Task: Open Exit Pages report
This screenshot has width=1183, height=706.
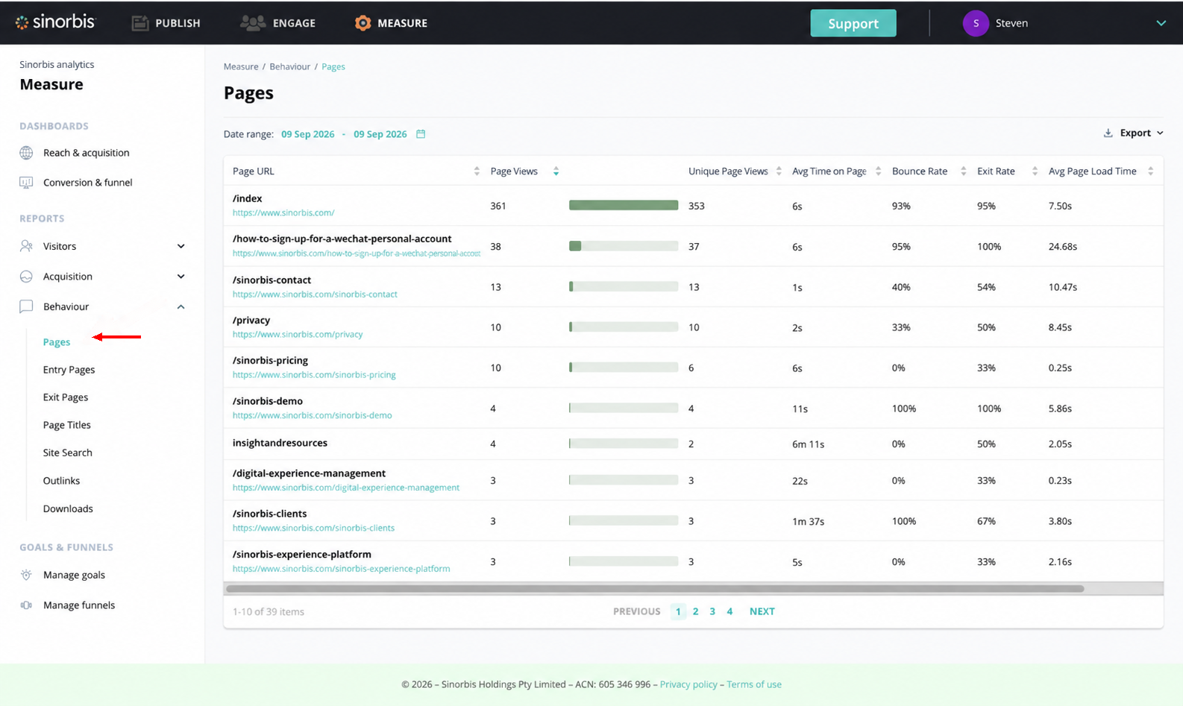Action: point(66,397)
